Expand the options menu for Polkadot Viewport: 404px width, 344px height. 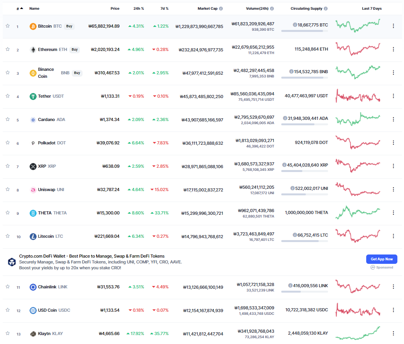point(393,142)
